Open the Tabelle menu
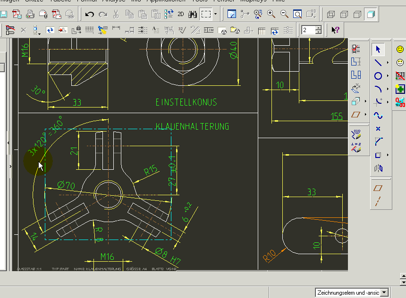 pyautogui.click(x=60, y=1)
